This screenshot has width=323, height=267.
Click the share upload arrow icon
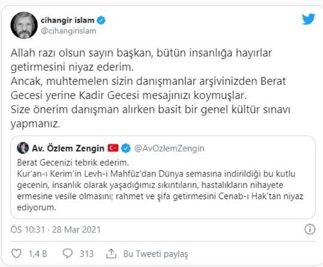[x=111, y=254]
